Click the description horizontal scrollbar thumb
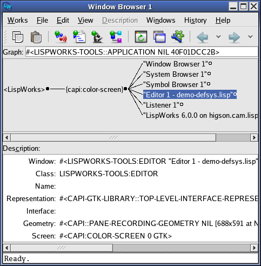This screenshot has height=266, width=261. pyautogui.click(x=62, y=248)
